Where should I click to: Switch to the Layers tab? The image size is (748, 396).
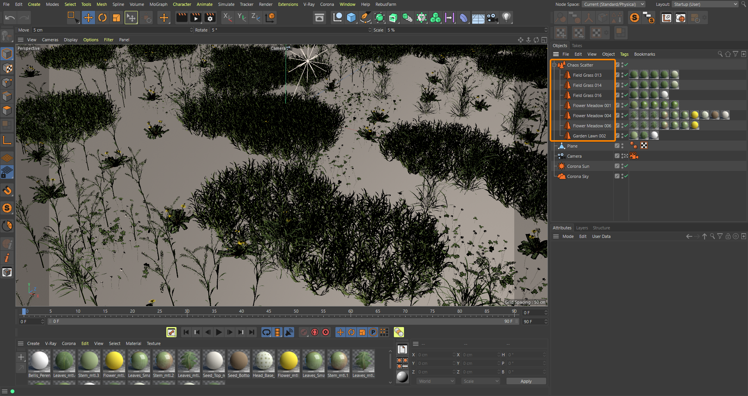click(582, 228)
